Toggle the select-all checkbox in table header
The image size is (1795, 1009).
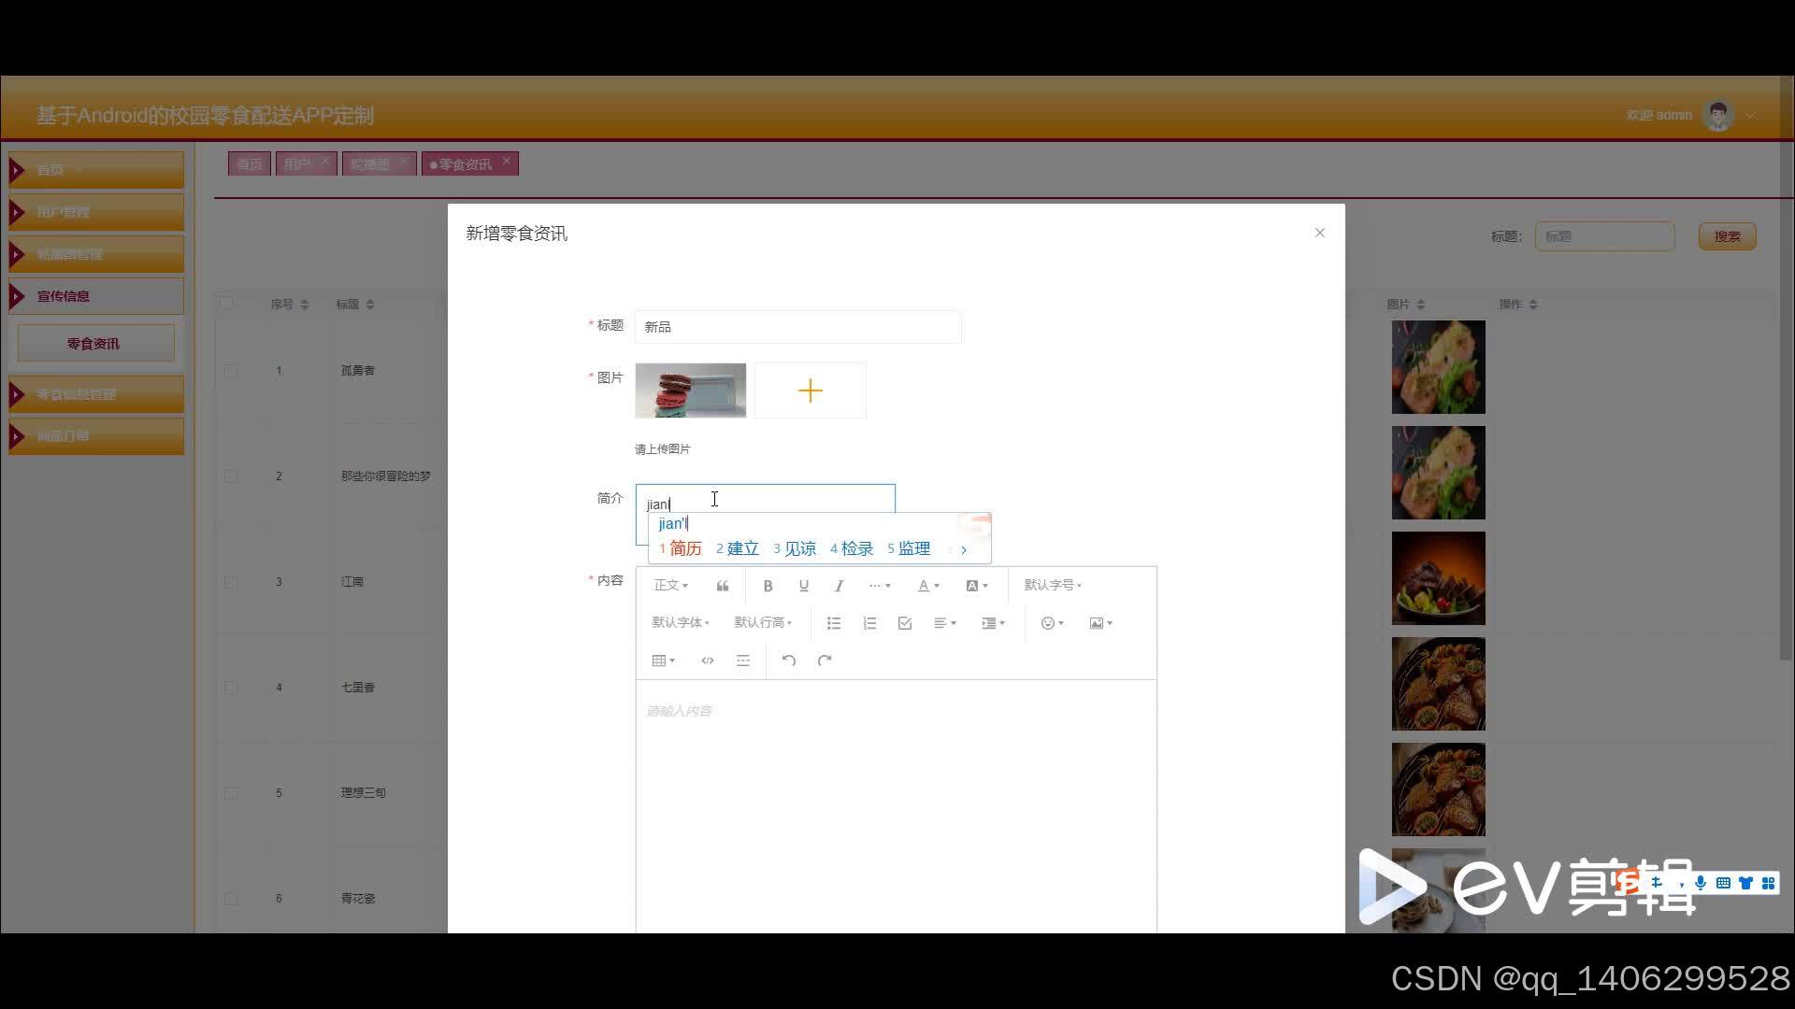(x=226, y=304)
